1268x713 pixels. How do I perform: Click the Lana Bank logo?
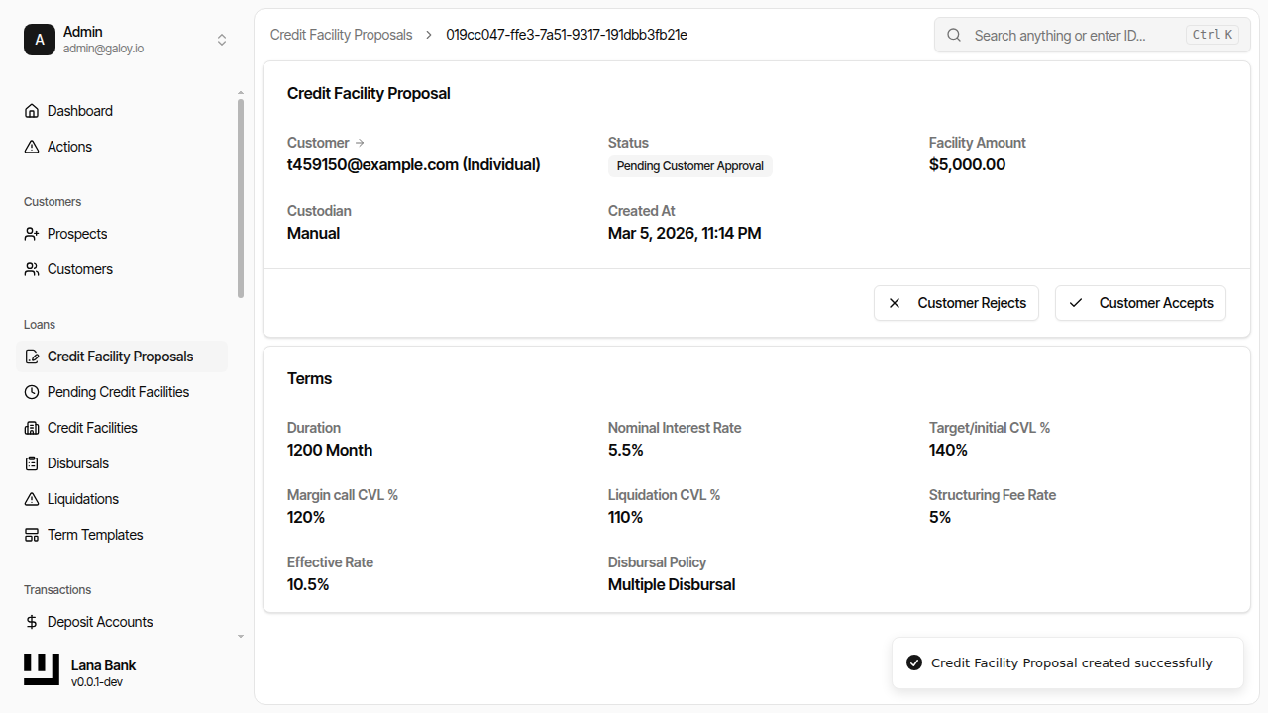(x=42, y=670)
